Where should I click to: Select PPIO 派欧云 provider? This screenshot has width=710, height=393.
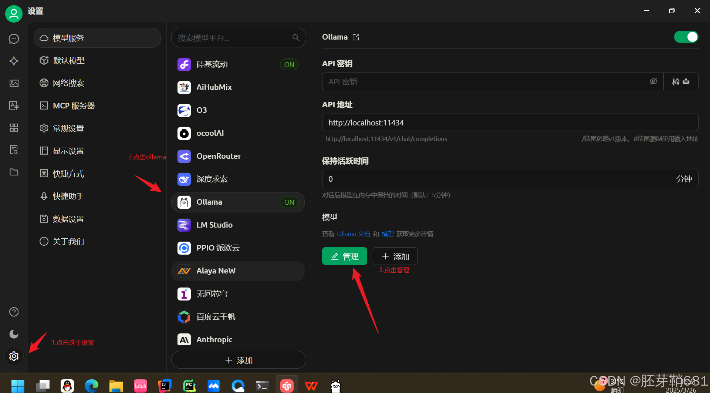(238, 248)
